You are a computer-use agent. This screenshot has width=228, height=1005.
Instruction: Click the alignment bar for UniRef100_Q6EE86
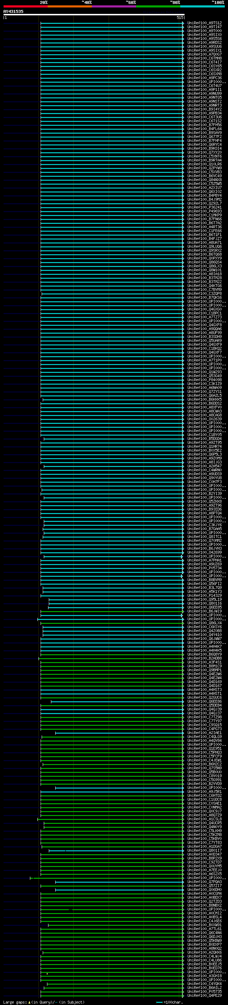[117, 701]
